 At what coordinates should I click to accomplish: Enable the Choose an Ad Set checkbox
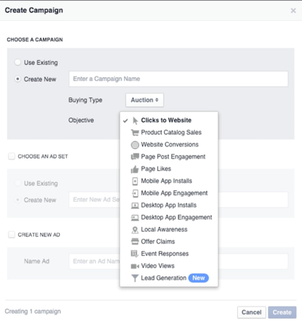pos(11,156)
